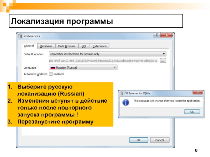The height and width of the screenshot is (157, 210).
Task: Click the language restart message text
Action: pos(167,101)
